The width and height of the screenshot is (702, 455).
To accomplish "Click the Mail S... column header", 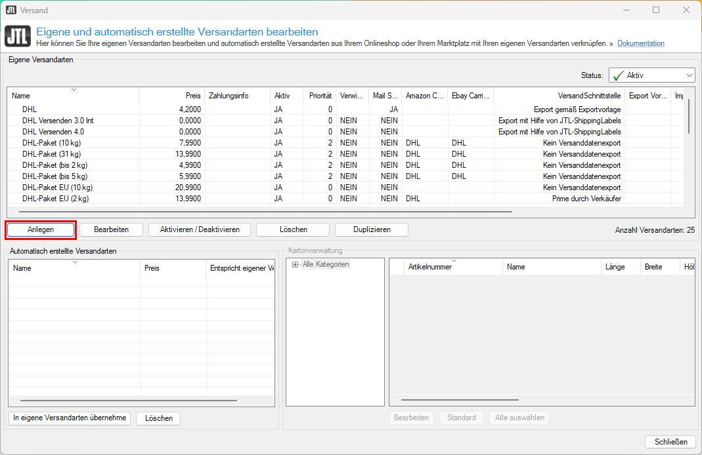I will click(x=385, y=96).
